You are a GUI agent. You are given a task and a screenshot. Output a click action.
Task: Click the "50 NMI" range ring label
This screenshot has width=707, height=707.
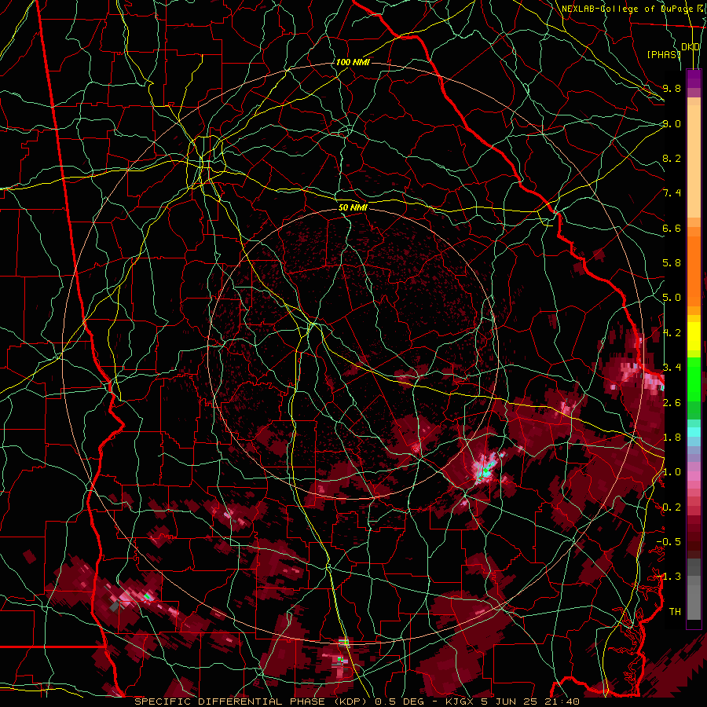pos(353,207)
